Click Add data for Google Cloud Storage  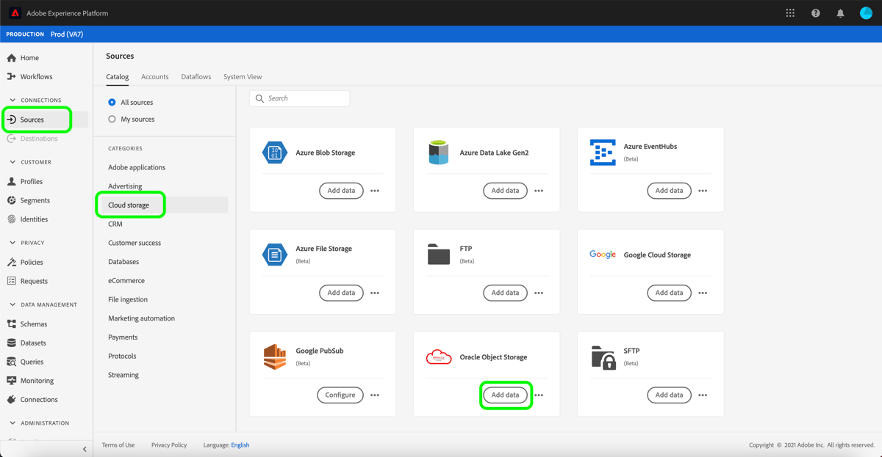coord(669,293)
